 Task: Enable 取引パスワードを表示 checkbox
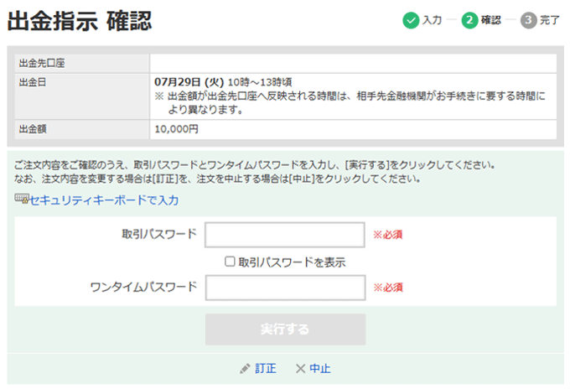[230, 262]
